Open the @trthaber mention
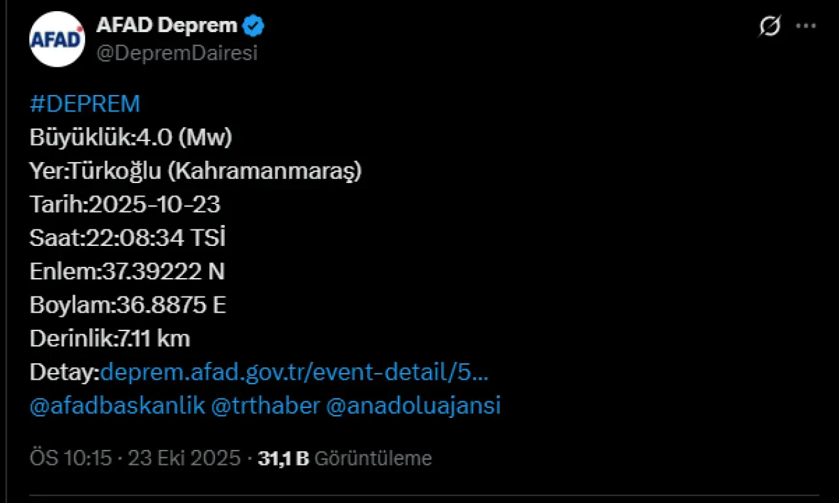The width and height of the screenshot is (839, 503). click(265, 406)
